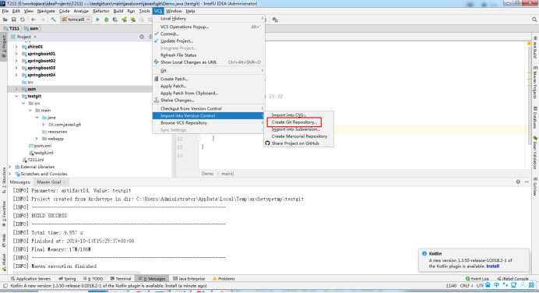Choose Show Local Changes as UML
The width and height of the screenshot is (539, 293).
208,62
